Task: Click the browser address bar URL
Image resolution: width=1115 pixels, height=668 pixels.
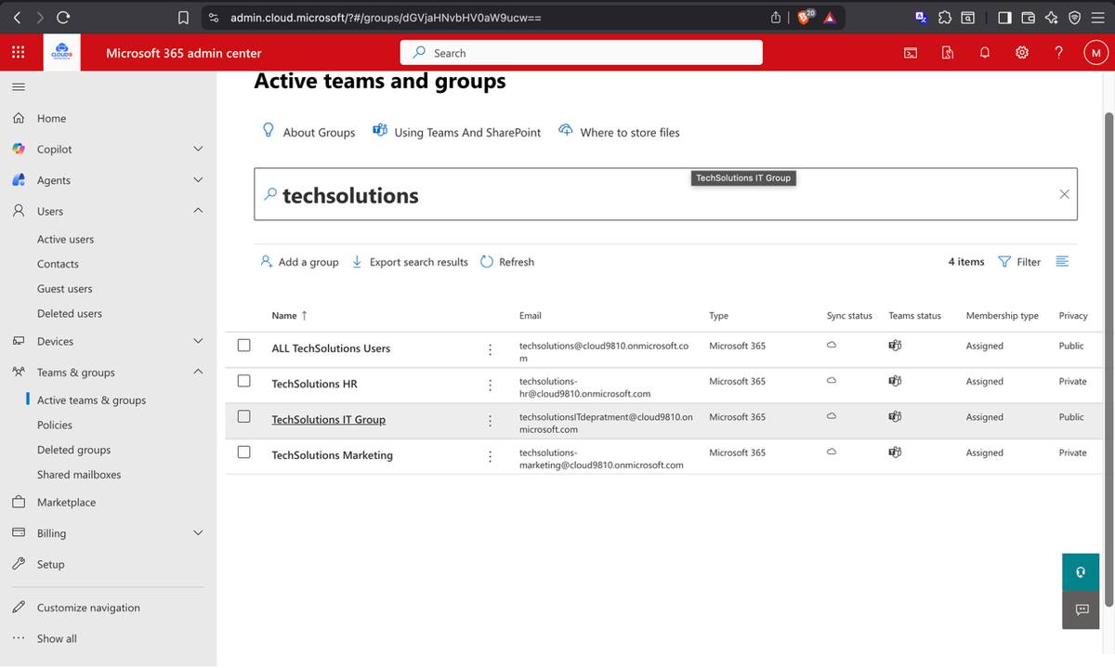Action: [386, 17]
